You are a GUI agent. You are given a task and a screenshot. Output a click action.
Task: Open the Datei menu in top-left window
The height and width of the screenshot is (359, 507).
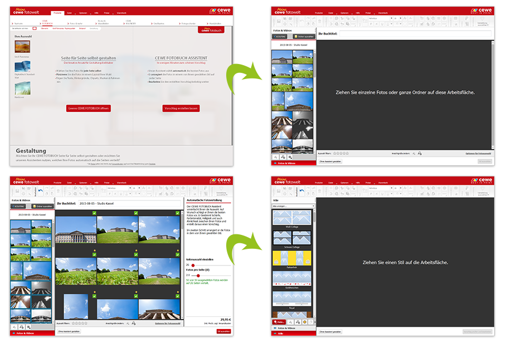coord(69,13)
